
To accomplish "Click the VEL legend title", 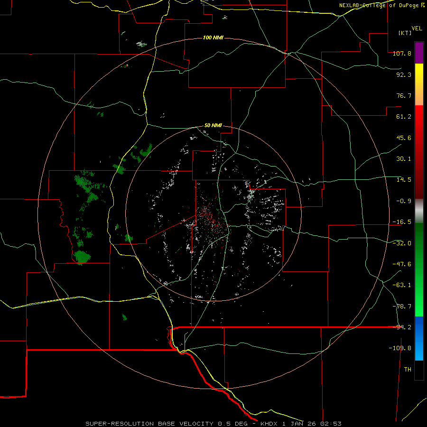I will [417, 28].
